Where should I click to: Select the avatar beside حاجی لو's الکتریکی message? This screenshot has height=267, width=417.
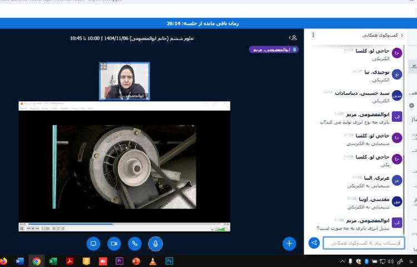click(x=397, y=53)
